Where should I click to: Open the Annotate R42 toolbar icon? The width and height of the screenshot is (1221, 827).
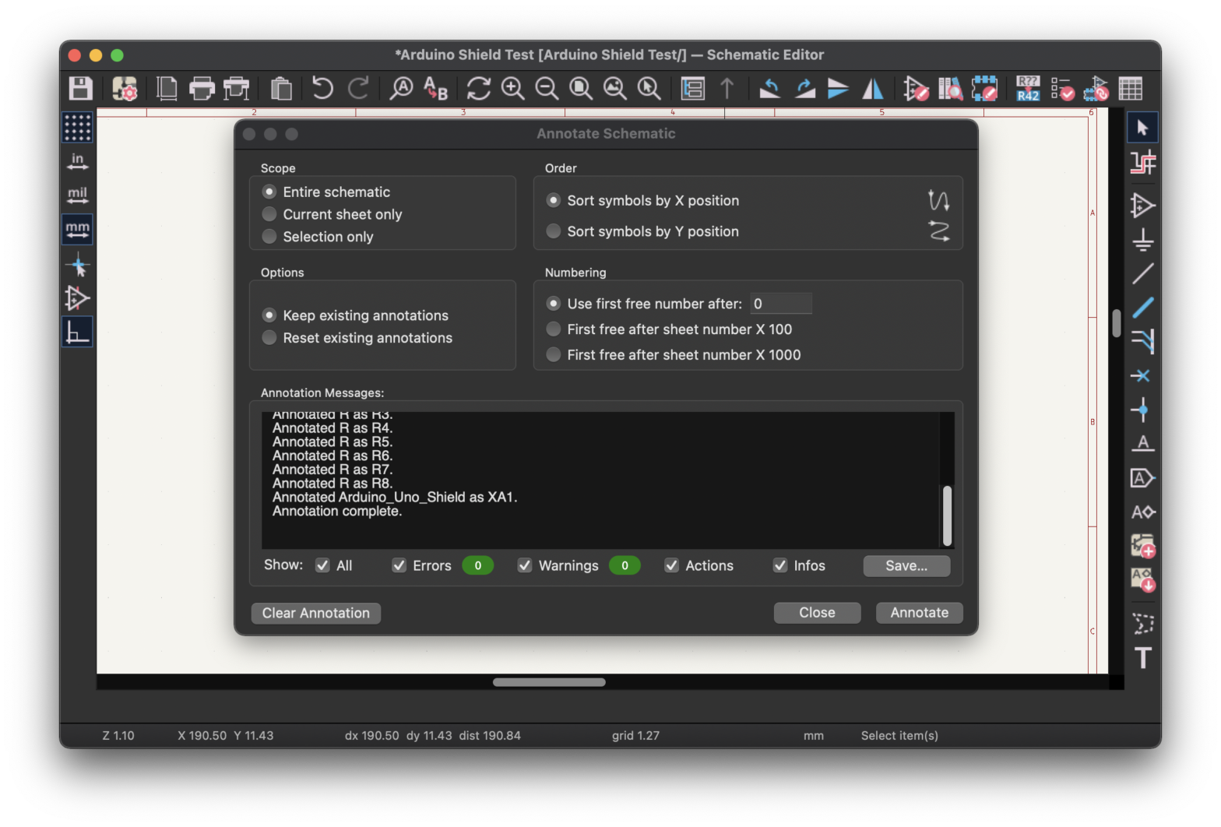(1028, 89)
